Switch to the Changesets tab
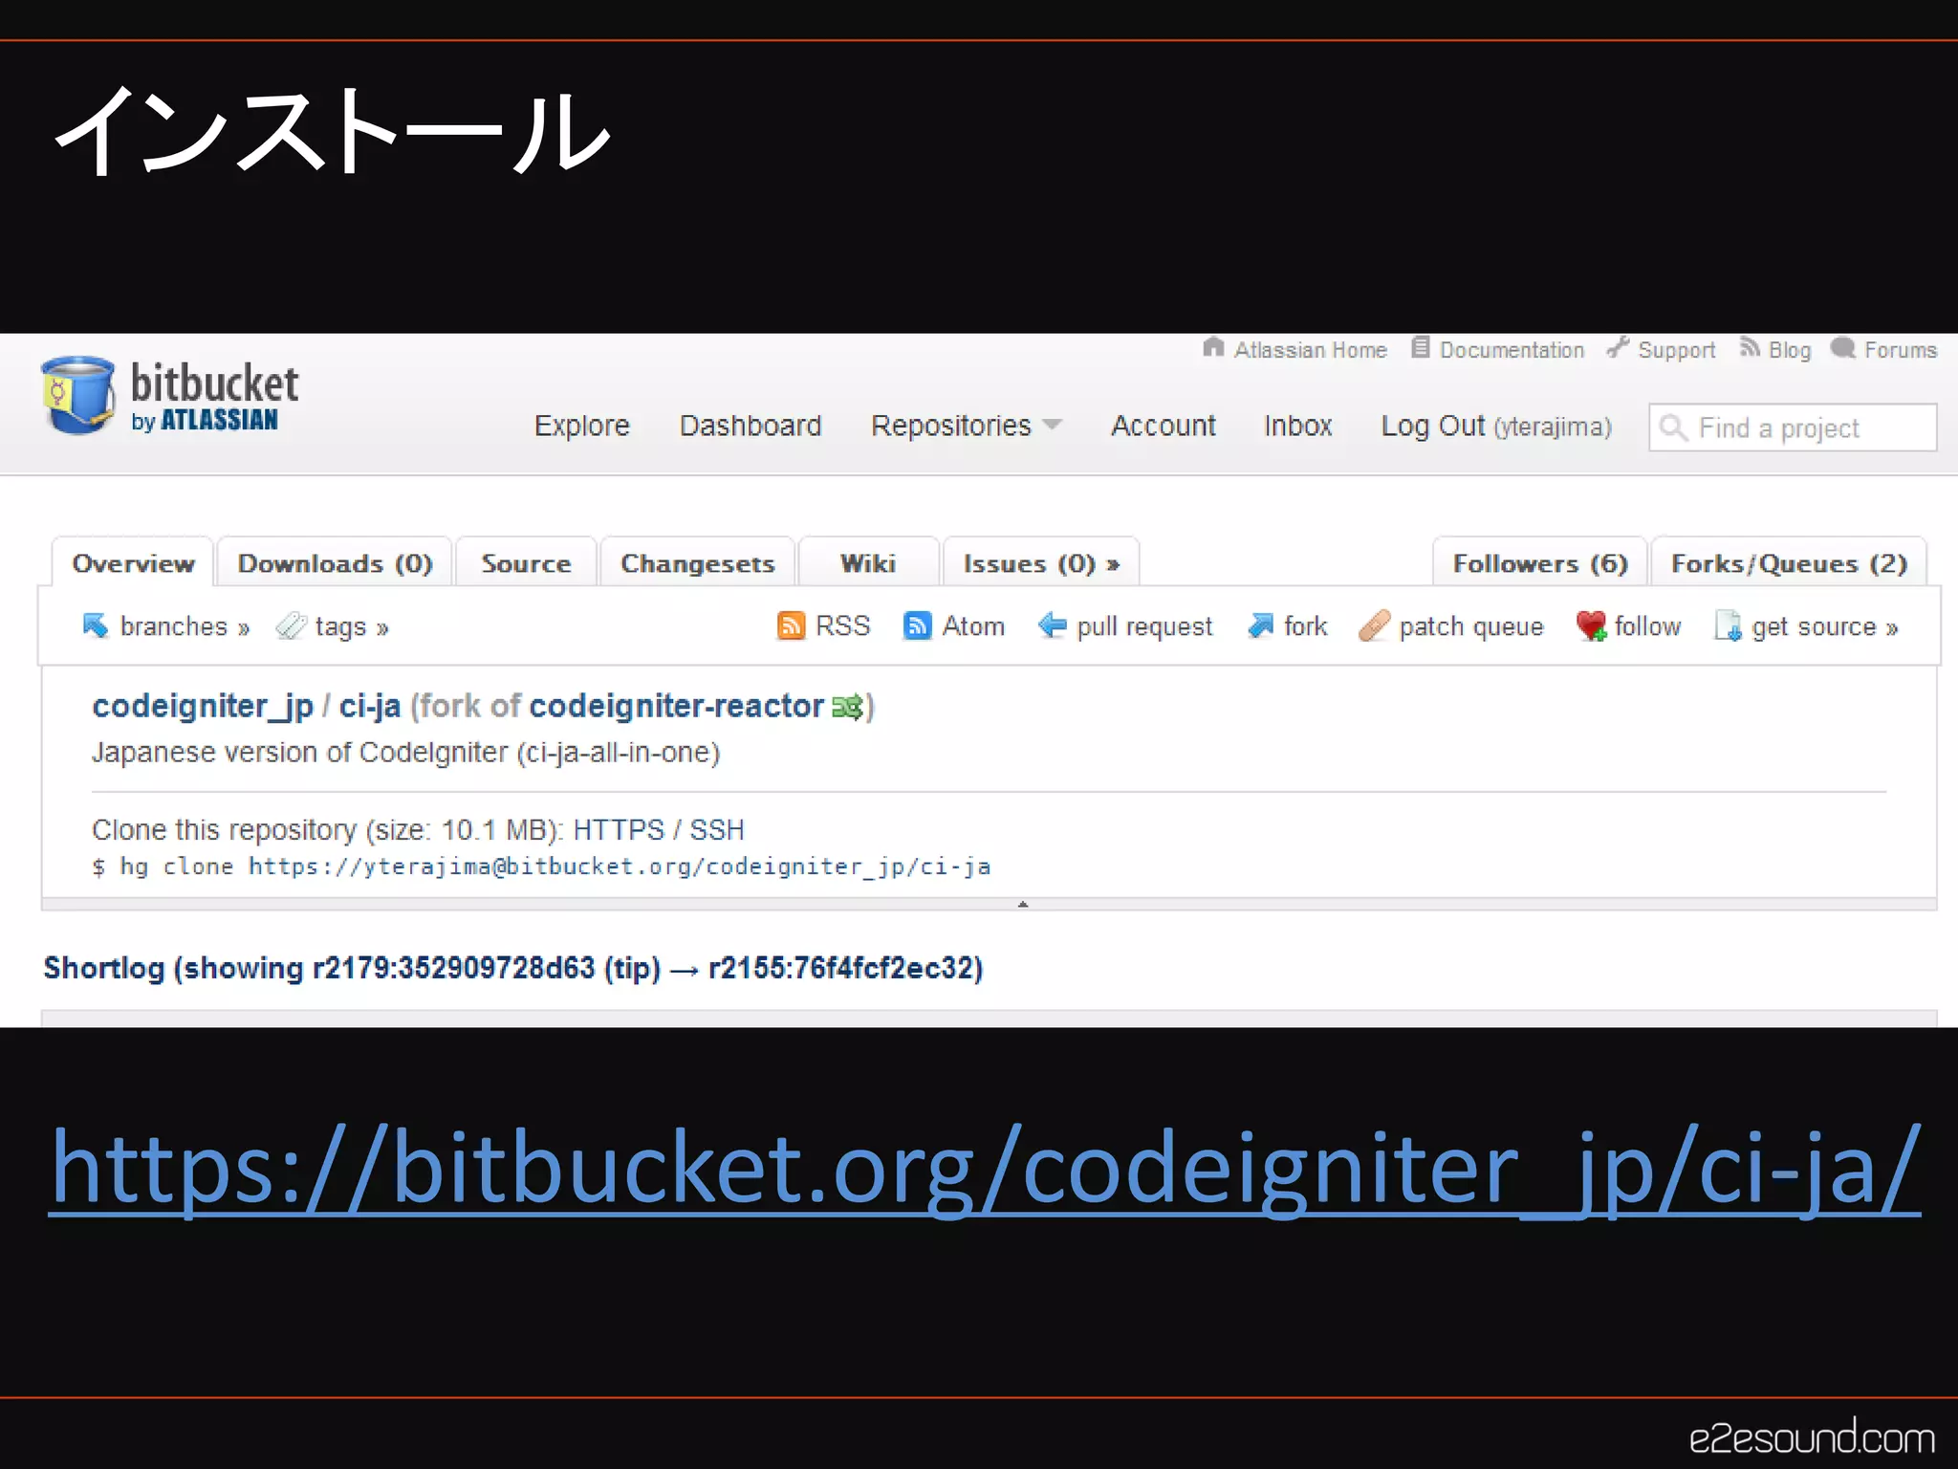1958x1469 pixels. pos(697,563)
